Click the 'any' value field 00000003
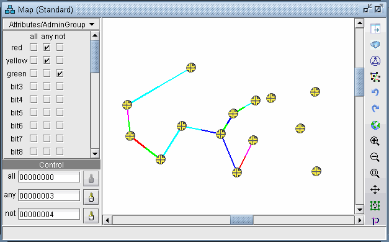The width and height of the screenshot is (389, 242). 49,196
